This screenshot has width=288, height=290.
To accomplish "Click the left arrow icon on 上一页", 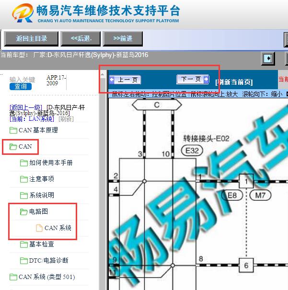I will (112, 80).
